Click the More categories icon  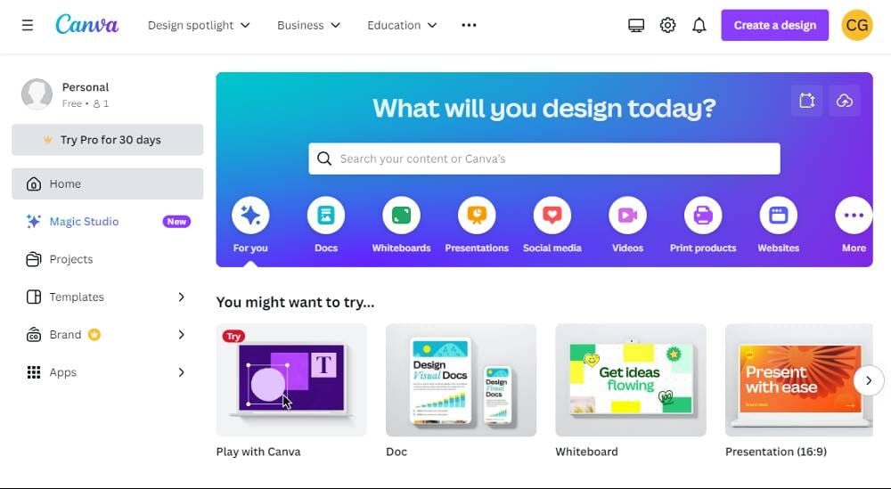(x=854, y=216)
